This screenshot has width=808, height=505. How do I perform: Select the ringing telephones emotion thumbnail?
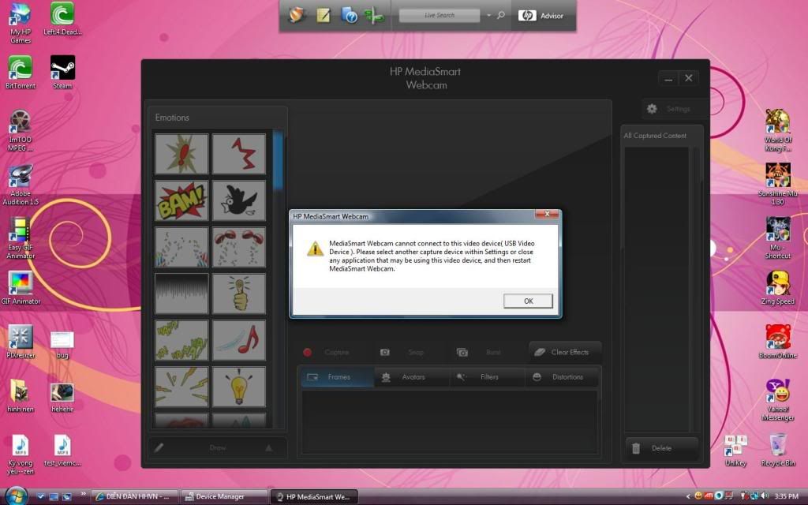[x=238, y=247]
